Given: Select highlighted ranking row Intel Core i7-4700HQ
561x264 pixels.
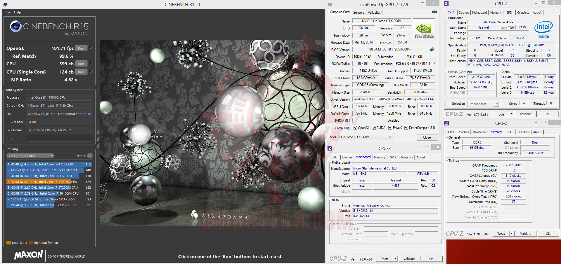Looking at the screenshot, I should point(49,182).
